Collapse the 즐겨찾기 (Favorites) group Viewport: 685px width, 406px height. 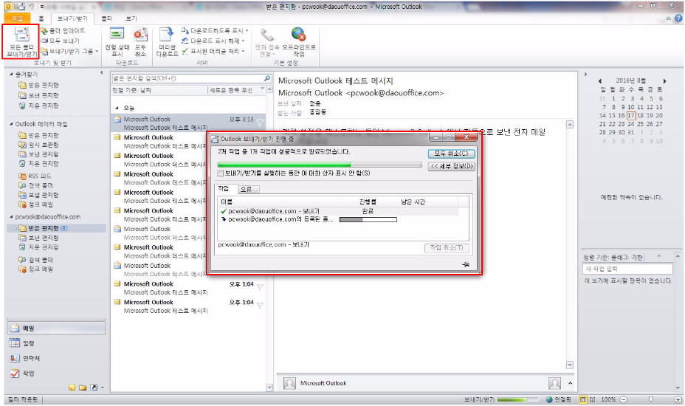click(11, 75)
